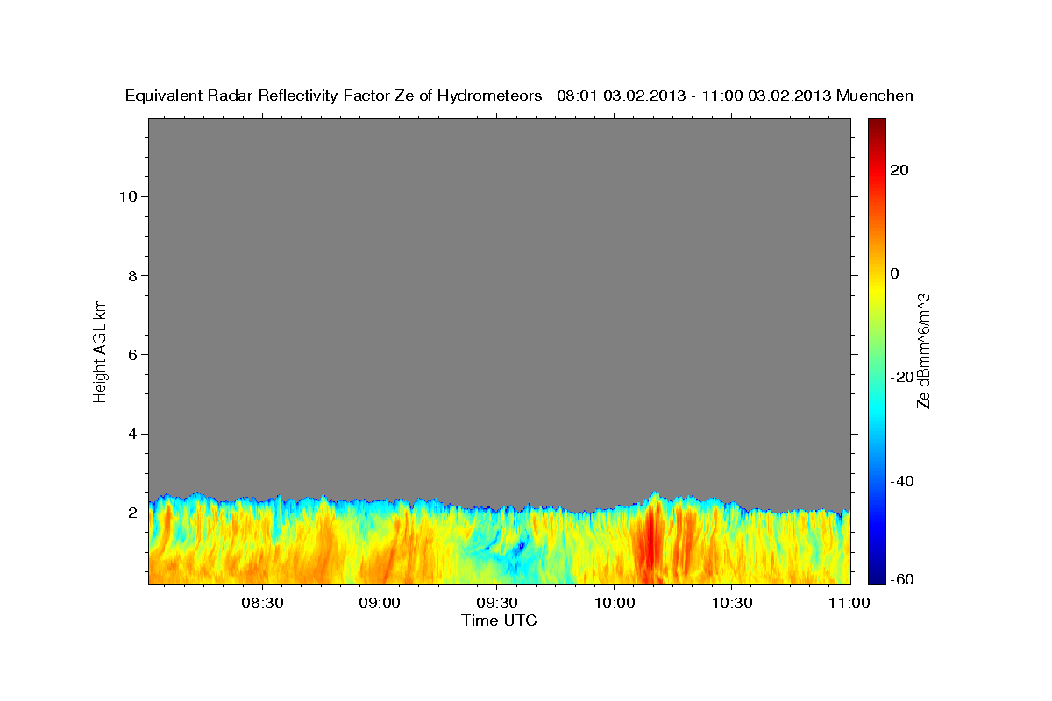Click the colorbar label 20
Image resolution: width=1052 pixels, height=701 pixels.
[899, 170]
